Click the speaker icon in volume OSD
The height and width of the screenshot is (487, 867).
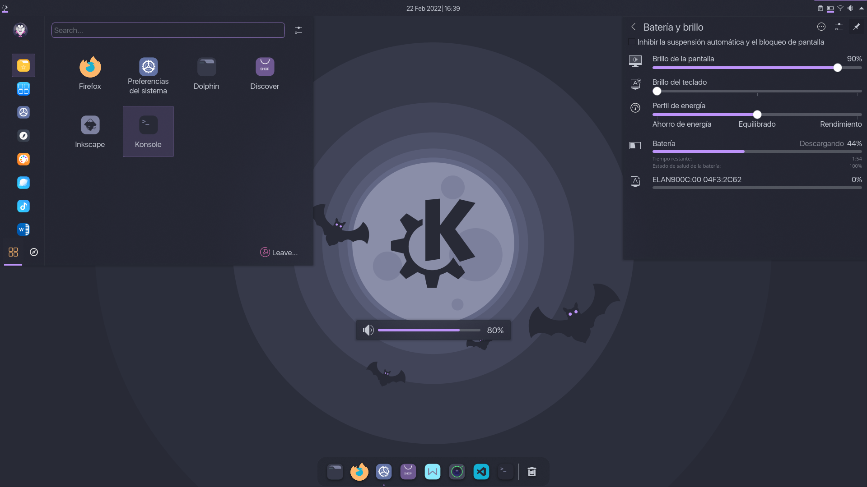(368, 330)
